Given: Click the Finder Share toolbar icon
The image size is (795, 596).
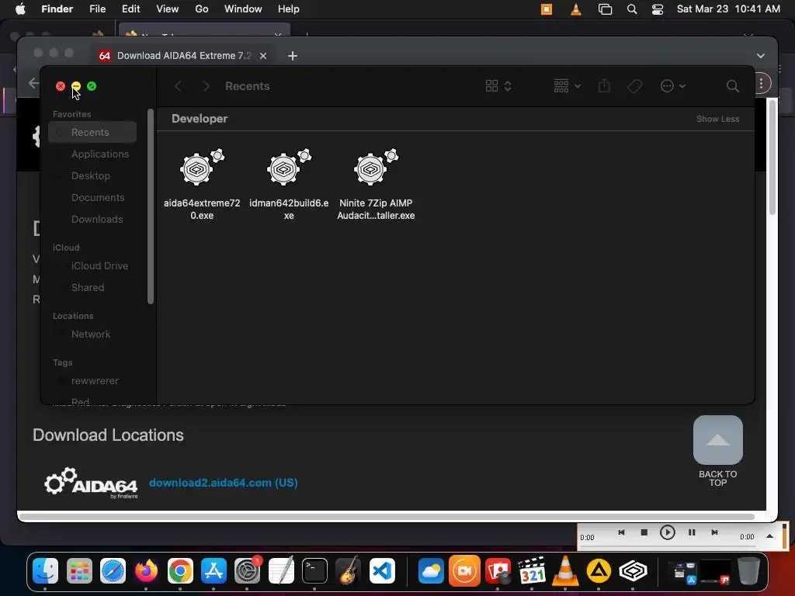Looking at the screenshot, I should click(x=604, y=85).
